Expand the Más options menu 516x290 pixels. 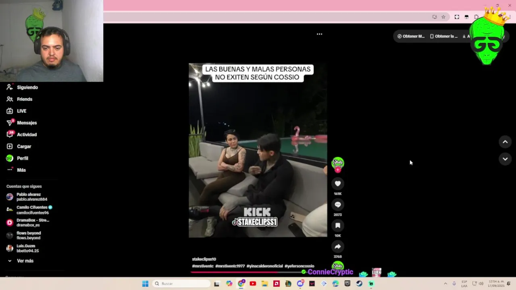pyautogui.click(x=16, y=170)
